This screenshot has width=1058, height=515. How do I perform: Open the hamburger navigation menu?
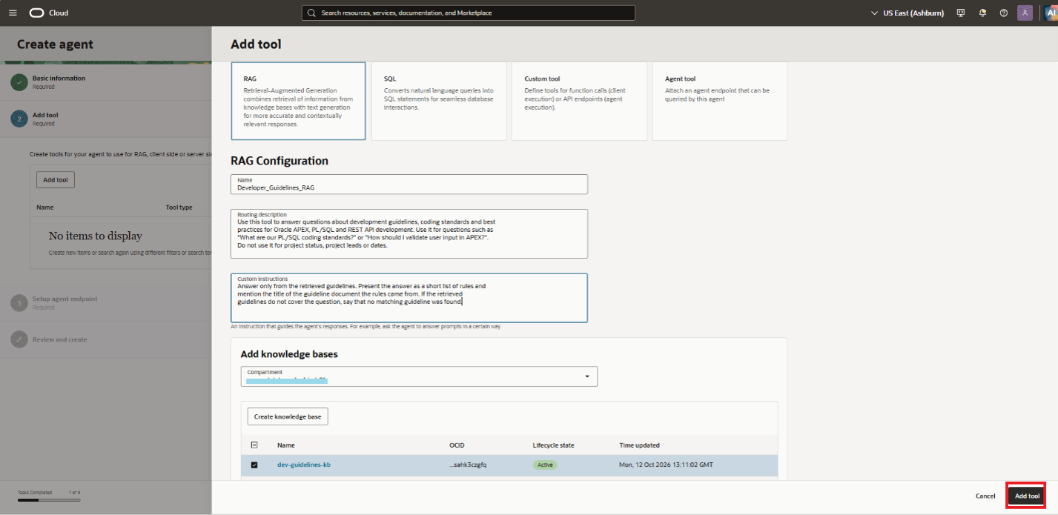[x=13, y=13]
